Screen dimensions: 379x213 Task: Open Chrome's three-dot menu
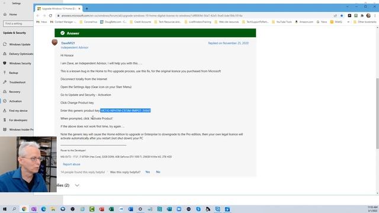pyautogui.click(x=375, y=16)
